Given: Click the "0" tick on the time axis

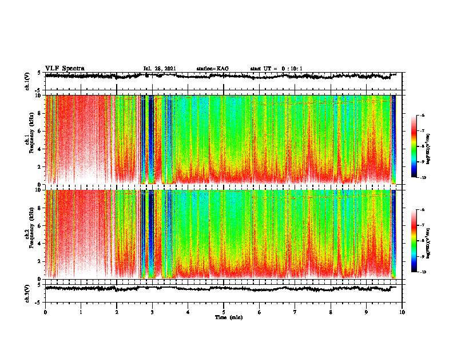Looking at the screenshot, I should tap(45, 312).
